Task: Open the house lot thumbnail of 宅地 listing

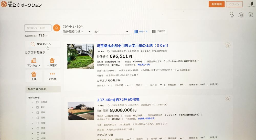Action: click(x=81, y=111)
